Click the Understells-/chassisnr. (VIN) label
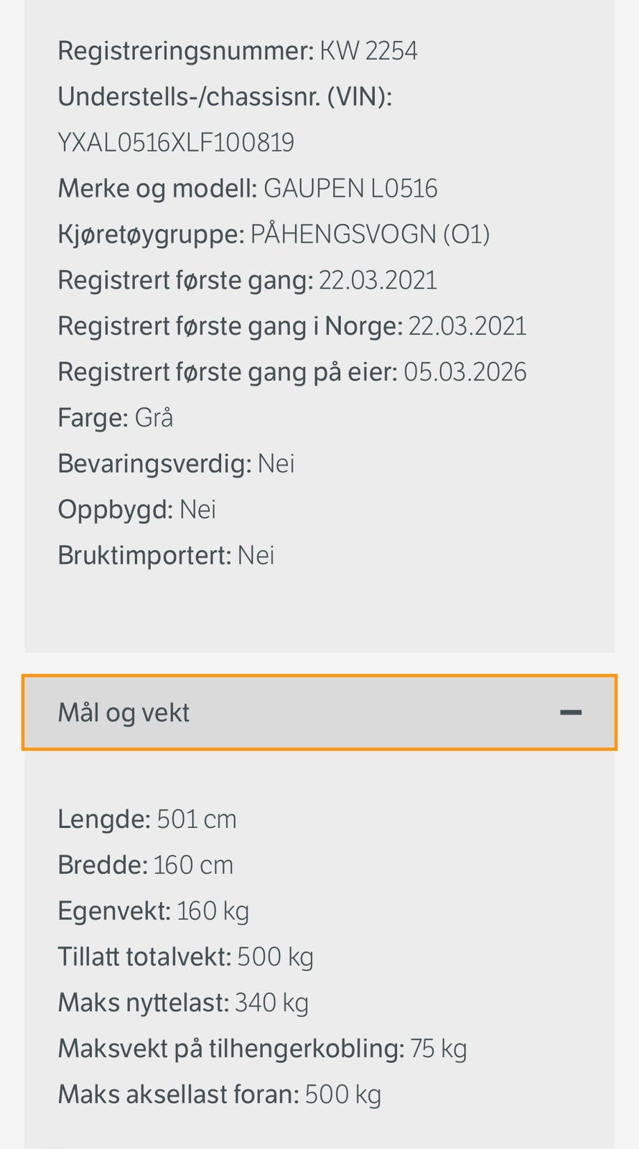The width and height of the screenshot is (639, 1149). (225, 97)
